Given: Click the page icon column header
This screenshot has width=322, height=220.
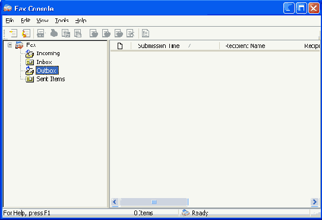Looking at the screenshot, I should tap(120, 46).
